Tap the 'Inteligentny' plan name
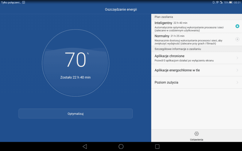This screenshot has height=151, width=242. [x=163, y=23]
